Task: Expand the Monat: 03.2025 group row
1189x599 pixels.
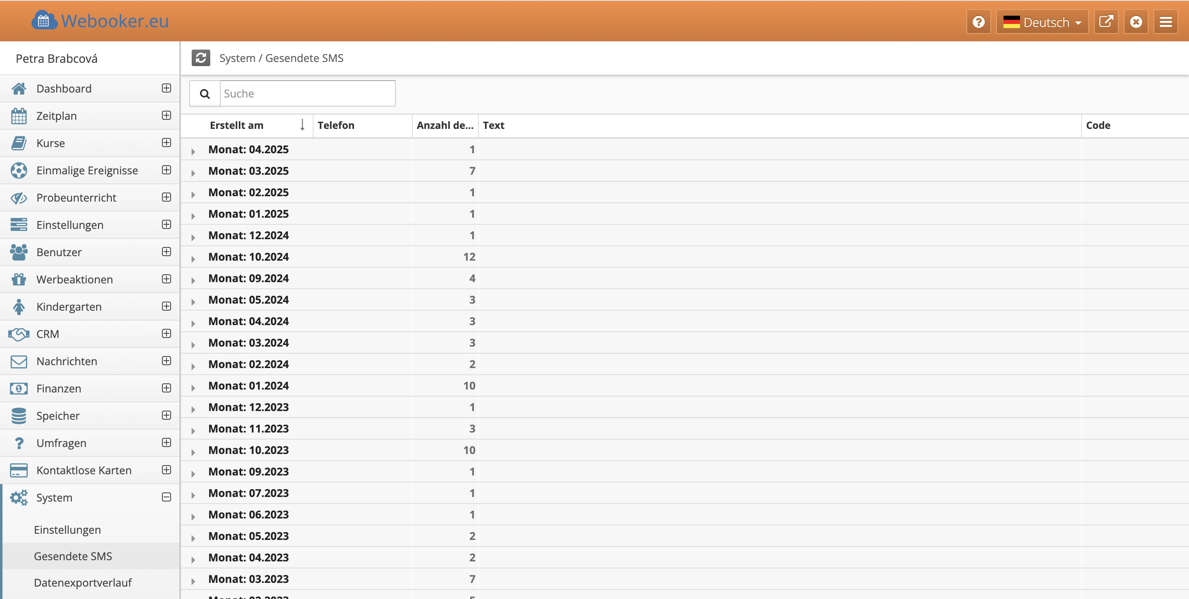Action: click(193, 173)
